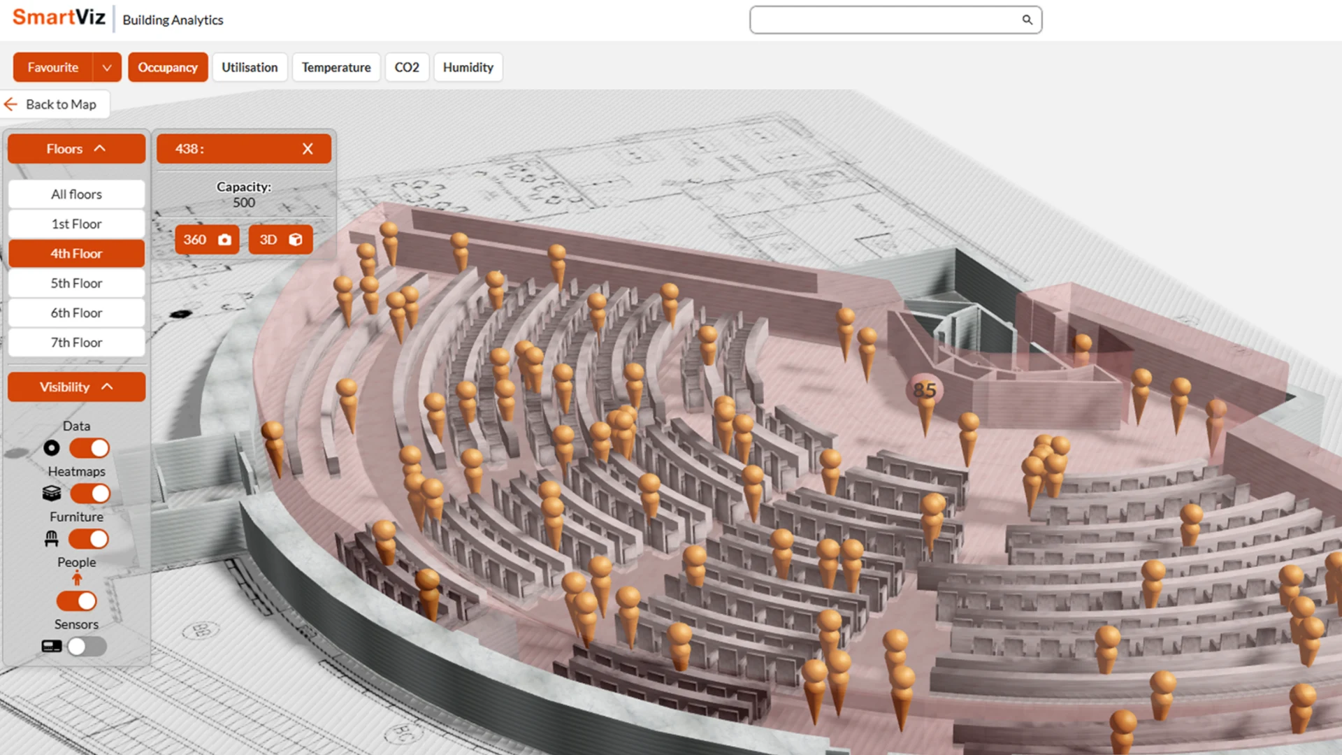The width and height of the screenshot is (1342, 755).
Task: Collapse the Visibility panel
Action: pos(77,387)
